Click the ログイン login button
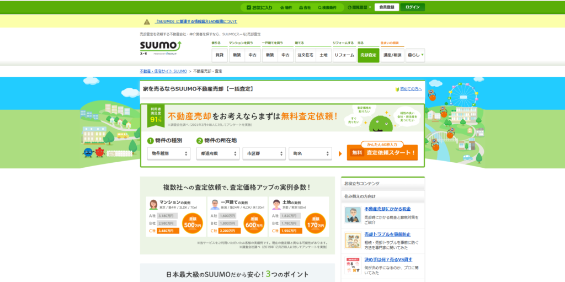The image size is (565, 282). pyautogui.click(x=413, y=7)
